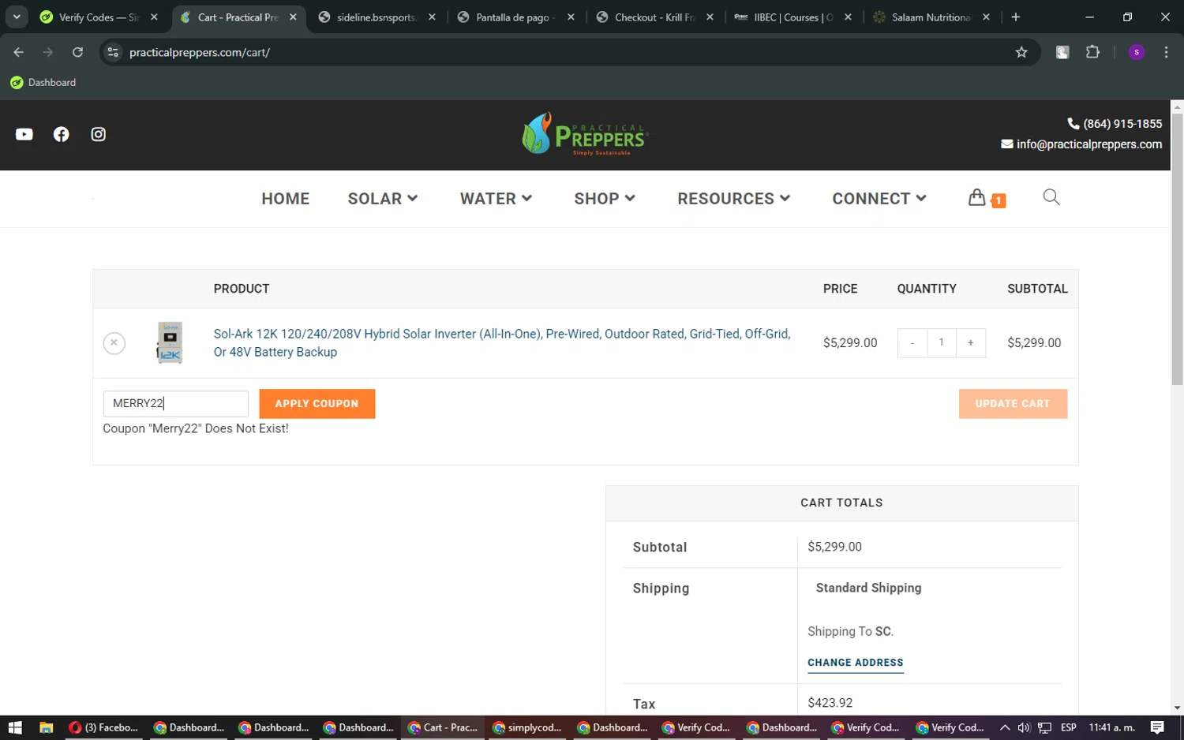Image resolution: width=1184 pixels, height=740 pixels.
Task: Close the Verify Codes tab
Action: click(x=154, y=17)
